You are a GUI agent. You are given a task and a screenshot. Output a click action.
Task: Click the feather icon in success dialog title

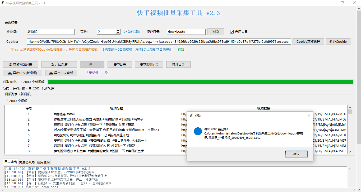[191, 116]
